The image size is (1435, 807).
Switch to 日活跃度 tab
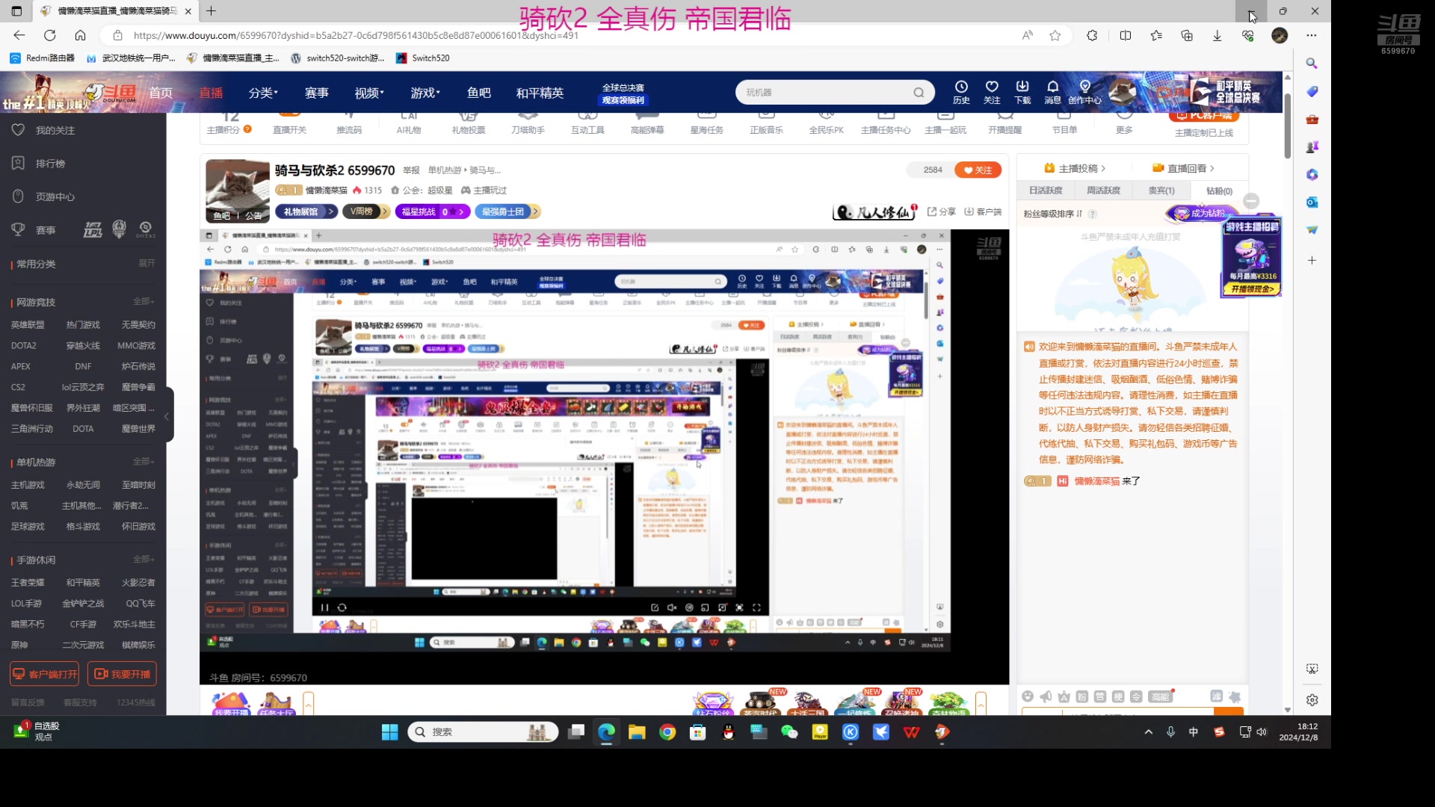tap(1046, 191)
